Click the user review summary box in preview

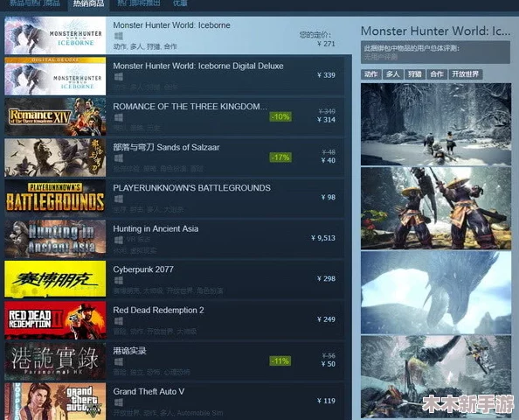(x=435, y=52)
